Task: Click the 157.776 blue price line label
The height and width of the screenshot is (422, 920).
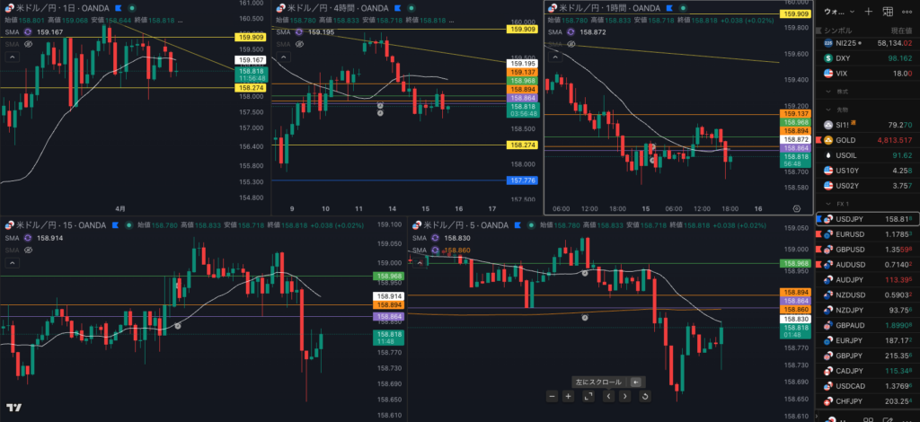Action: tap(522, 180)
